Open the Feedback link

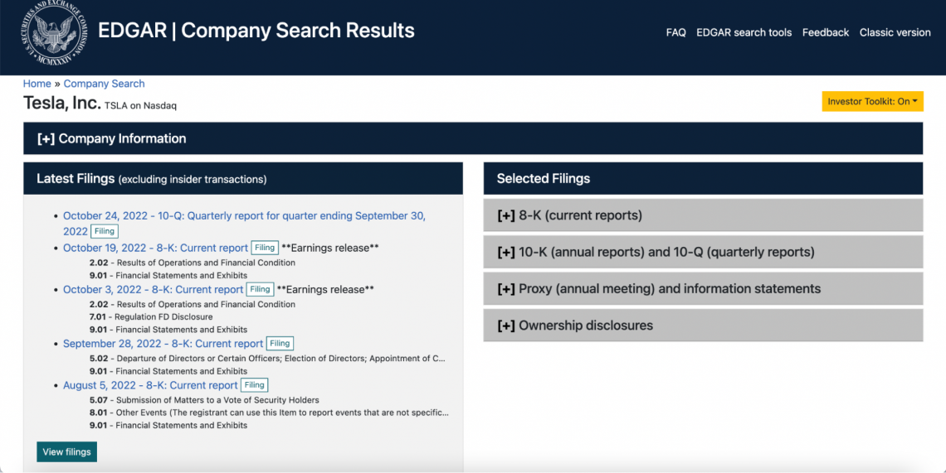coord(826,32)
